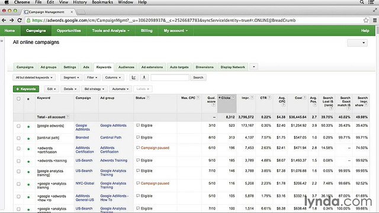
Task: Go to the Opportunities tab
Action: [x=69, y=31]
